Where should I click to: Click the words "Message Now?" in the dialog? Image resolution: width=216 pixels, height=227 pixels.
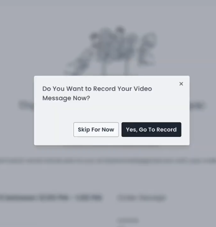click(66, 98)
